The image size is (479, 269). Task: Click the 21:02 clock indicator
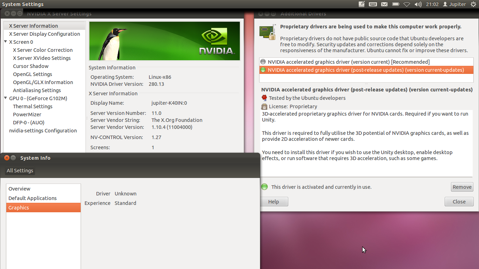[x=432, y=4]
